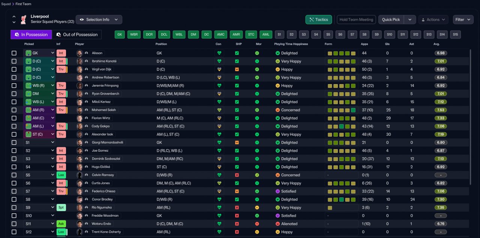Sort by the Playing Time Happiness header
The width and height of the screenshot is (480, 238).
(291, 44)
